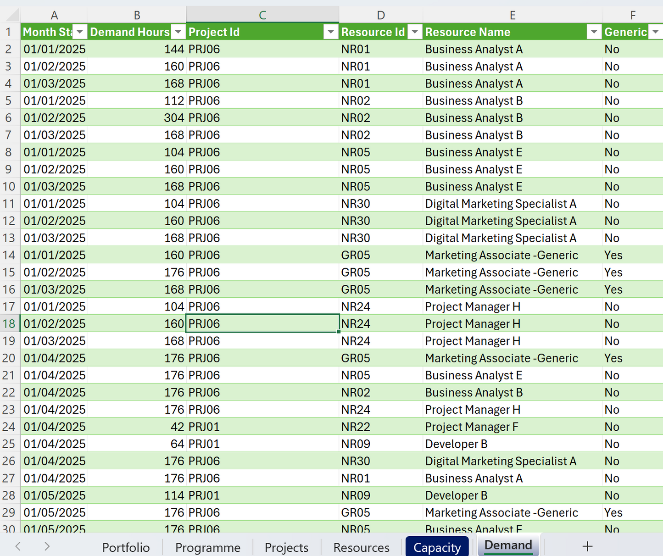The image size is (663, 556).
Task: Click the sheet navigation right arrow
Action: click(x=46, y=546)
